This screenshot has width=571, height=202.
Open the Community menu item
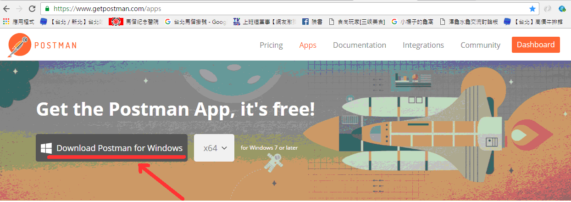click(480, 45)
